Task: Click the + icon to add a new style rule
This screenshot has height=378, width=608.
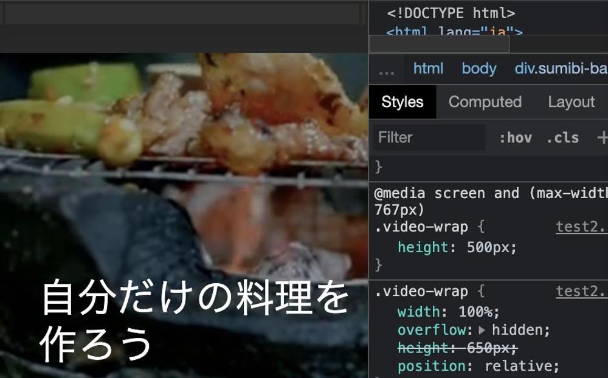Action: [601, 137]
